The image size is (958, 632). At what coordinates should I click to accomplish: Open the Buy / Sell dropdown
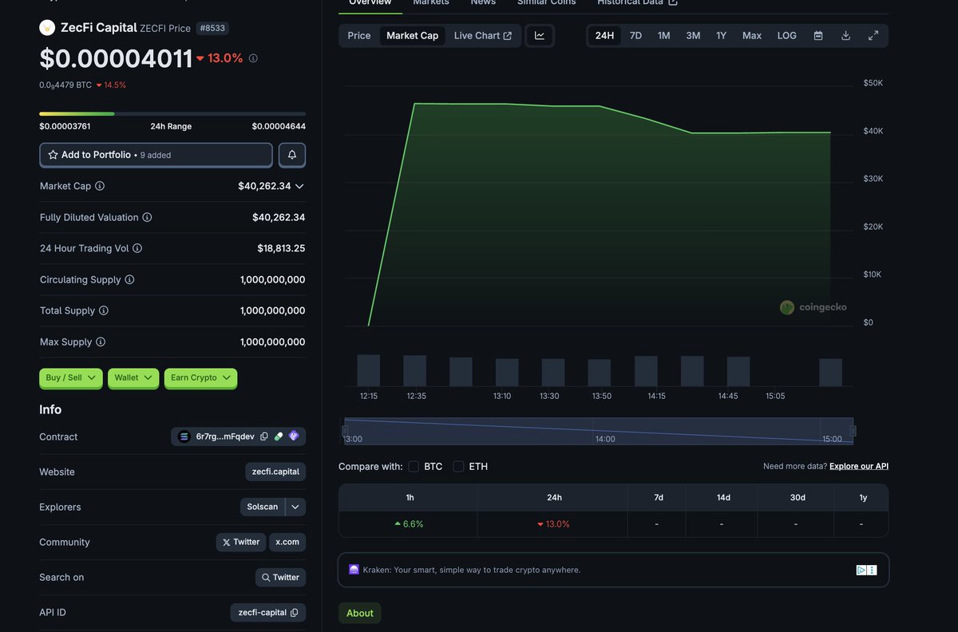[70, 377]
